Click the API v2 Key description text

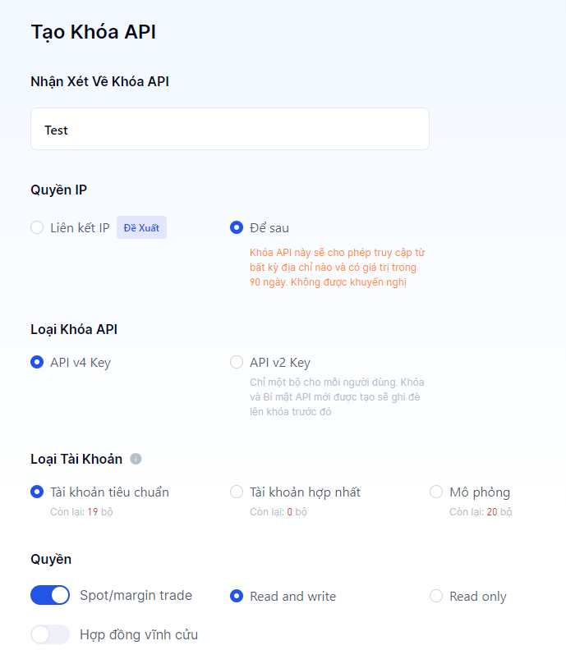337,396
